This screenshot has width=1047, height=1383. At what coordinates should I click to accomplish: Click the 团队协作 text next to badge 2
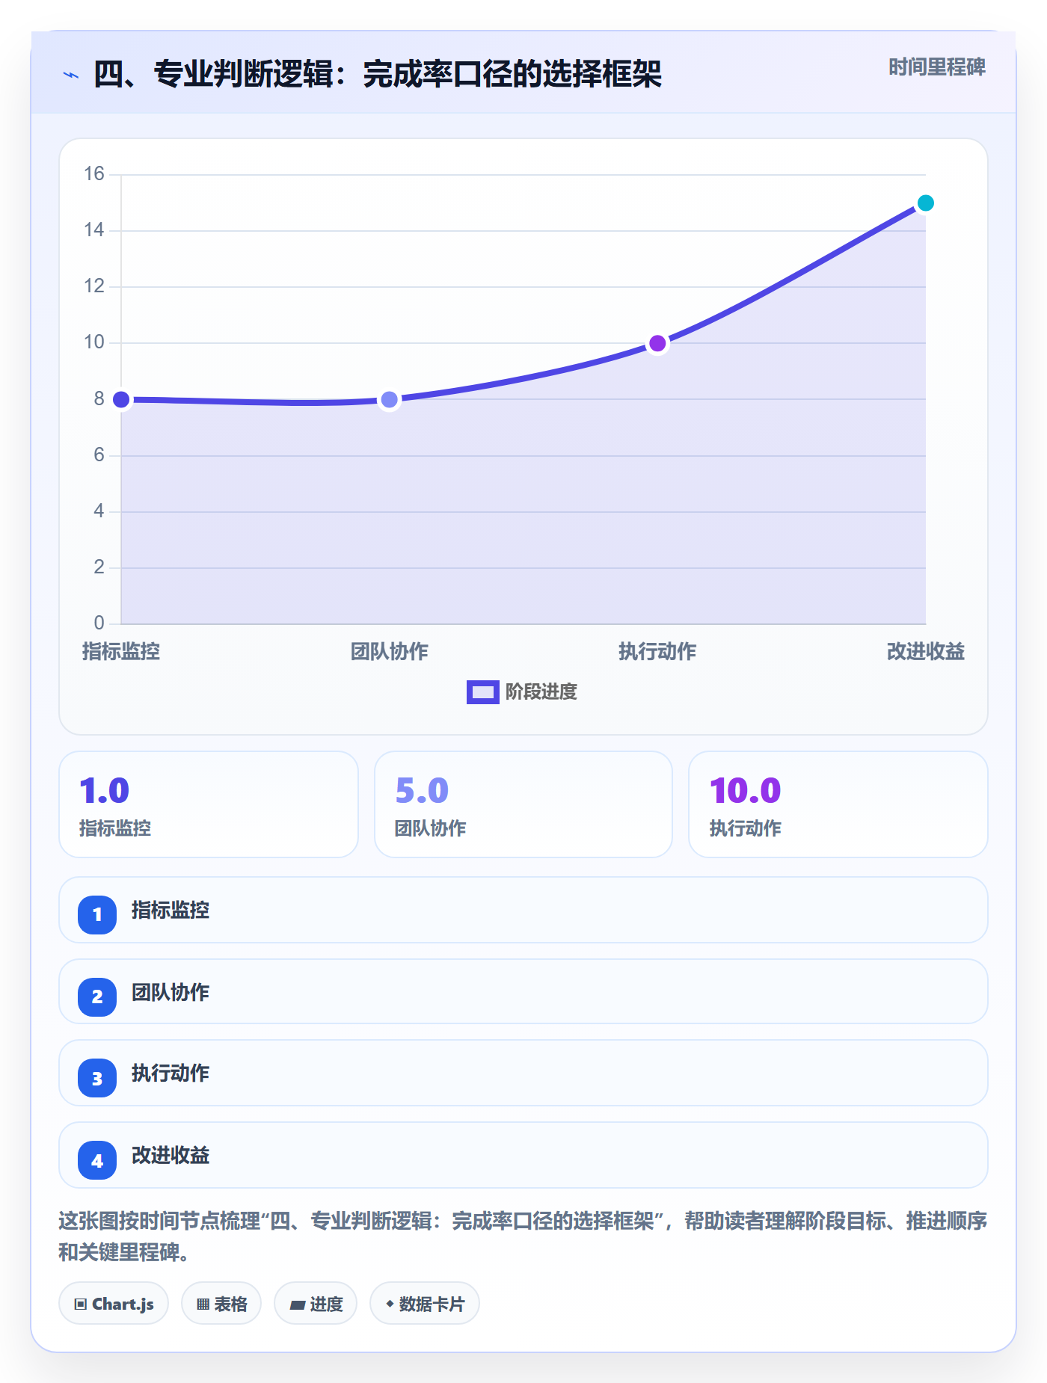click(x=171, y=993)
